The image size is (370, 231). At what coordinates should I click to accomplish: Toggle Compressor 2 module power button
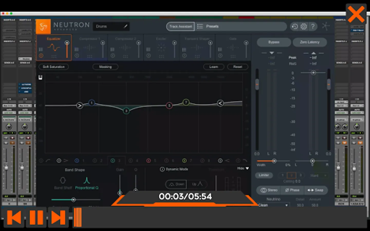pyautogui.click(x=113, y=56)
